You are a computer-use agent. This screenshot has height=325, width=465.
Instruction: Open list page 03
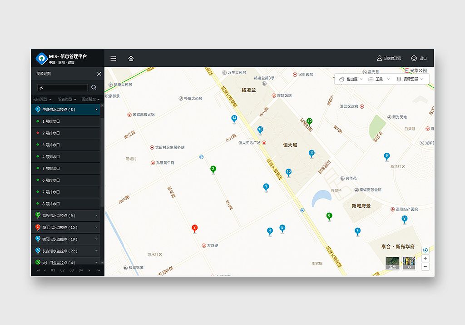(x=71, y=270)
